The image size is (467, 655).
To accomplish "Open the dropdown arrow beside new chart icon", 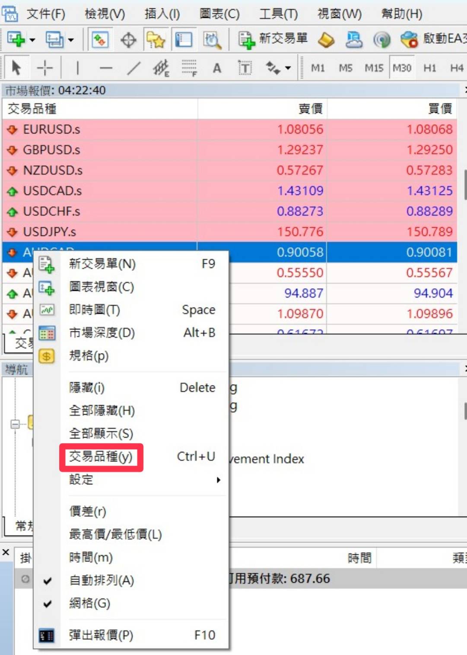I will [32, 40].
